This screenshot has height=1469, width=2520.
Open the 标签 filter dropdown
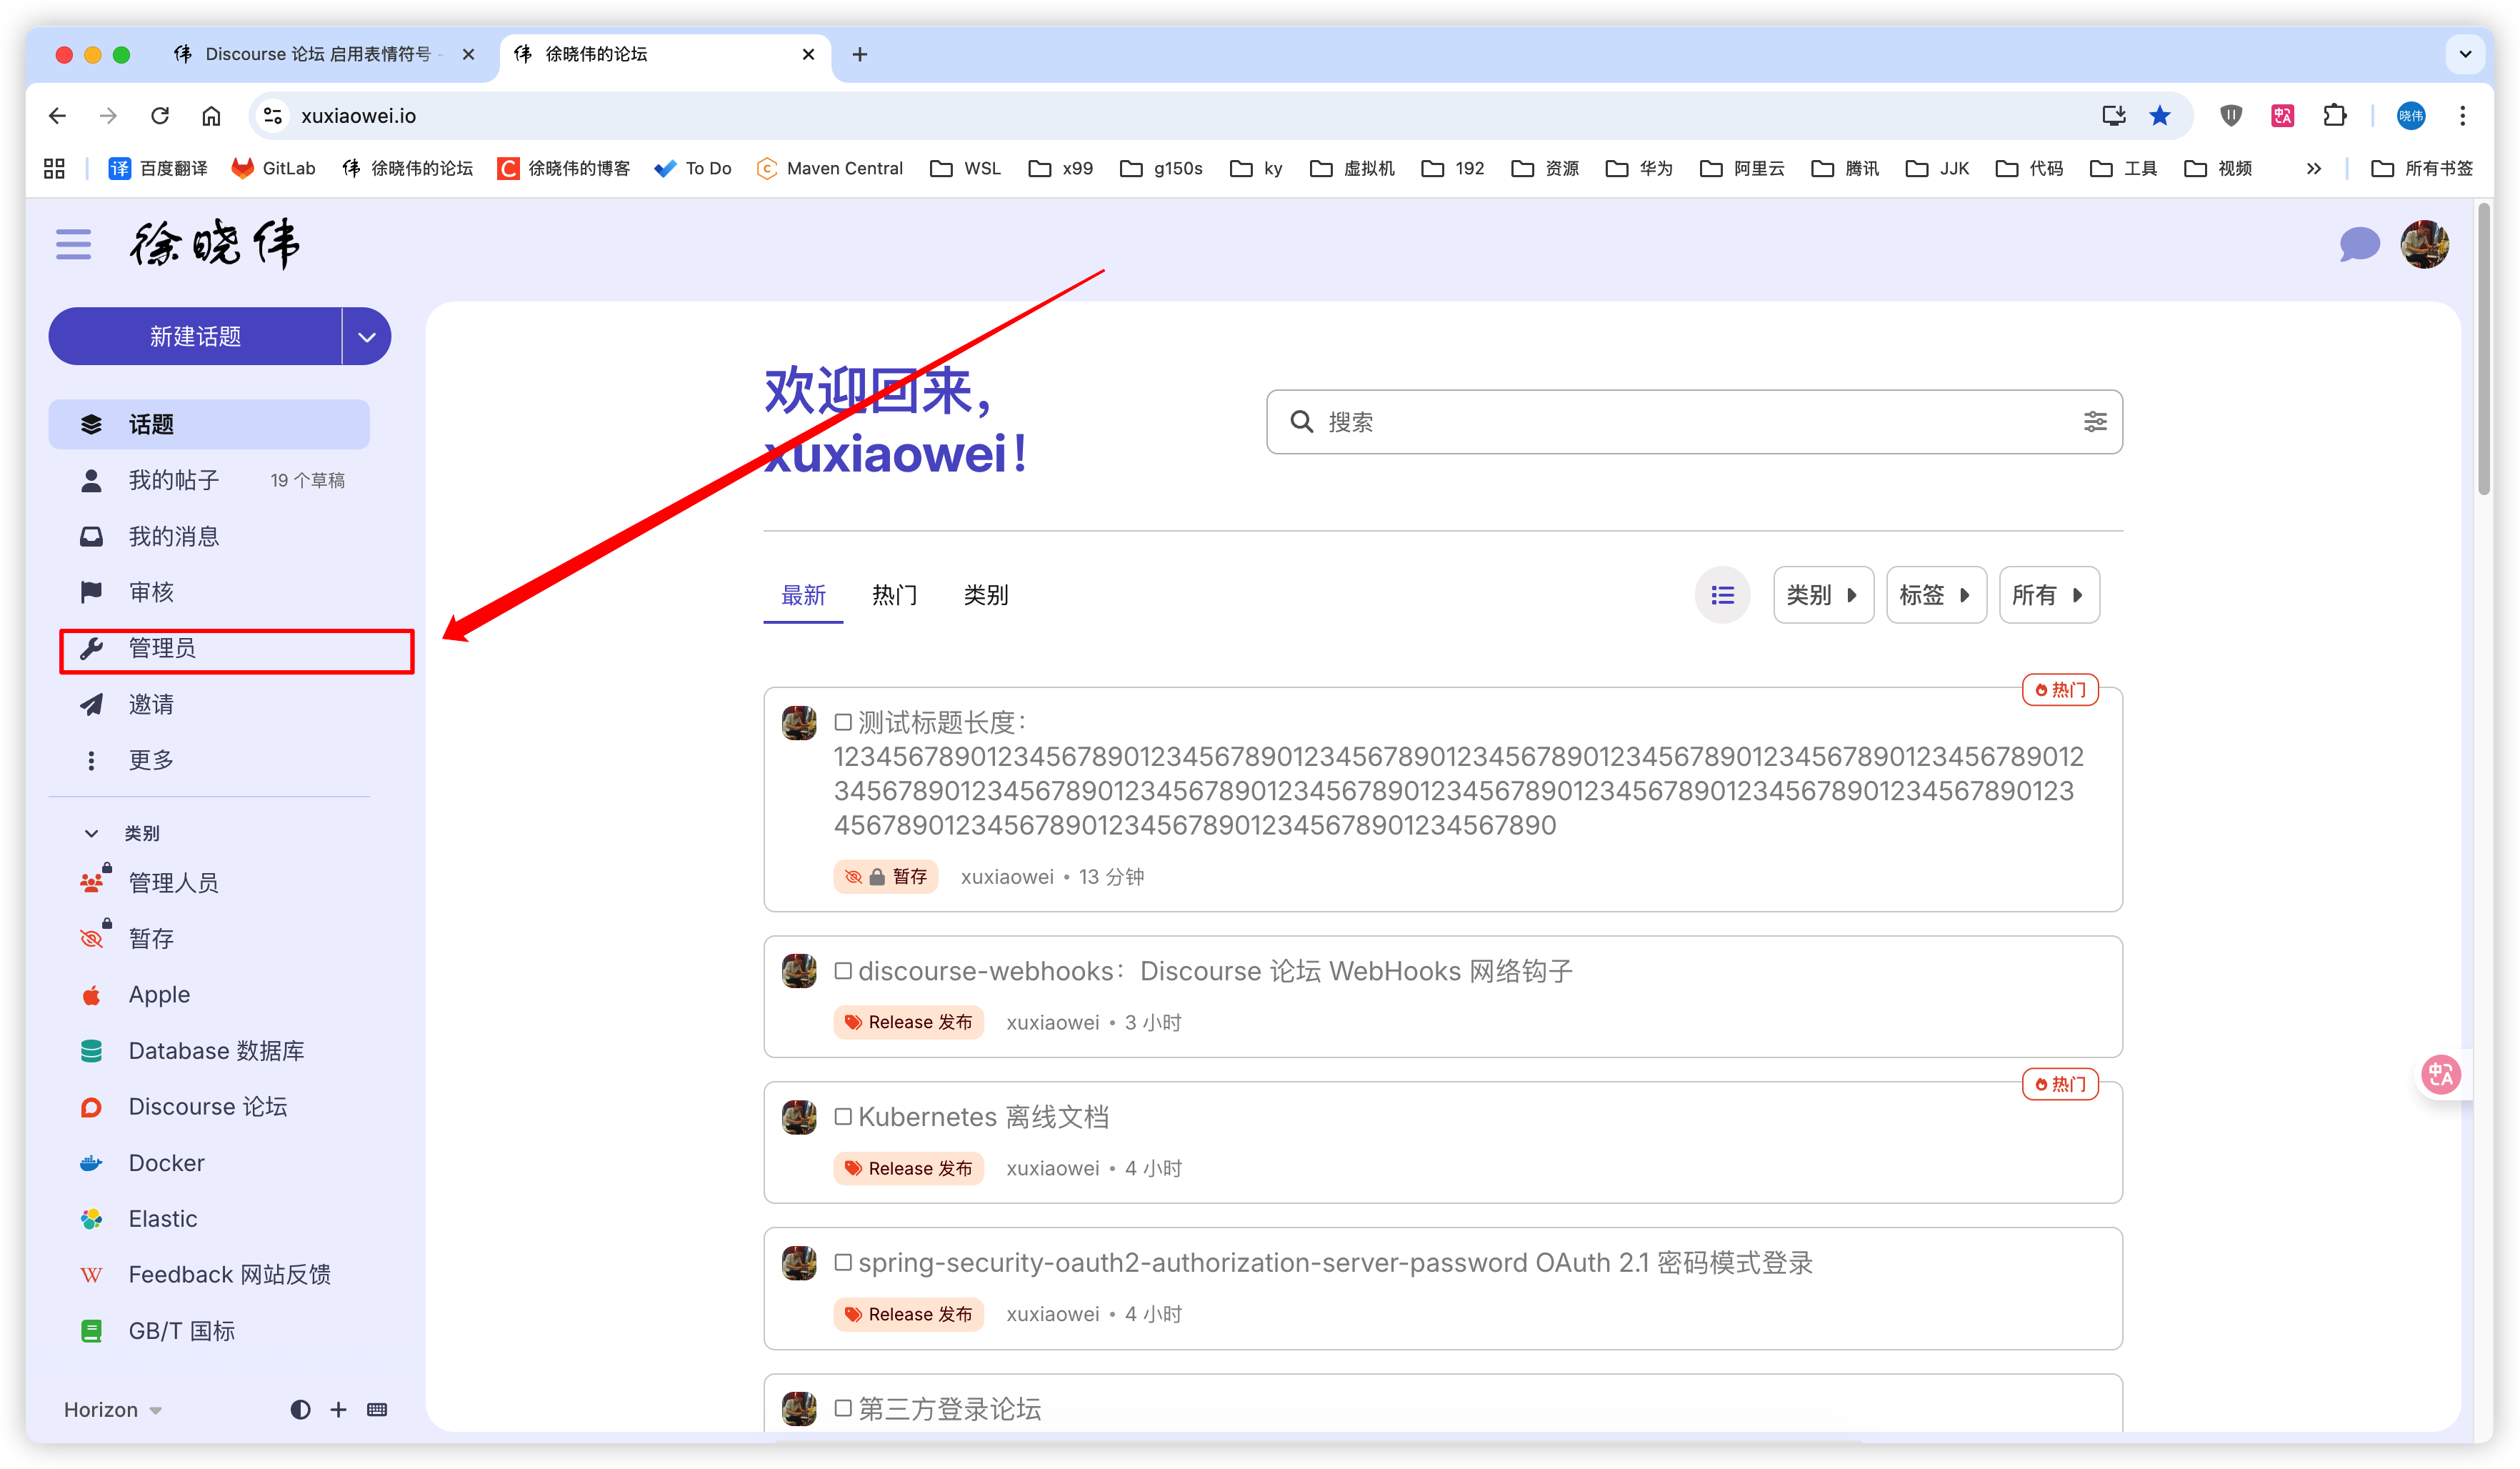coord(1934,596)
